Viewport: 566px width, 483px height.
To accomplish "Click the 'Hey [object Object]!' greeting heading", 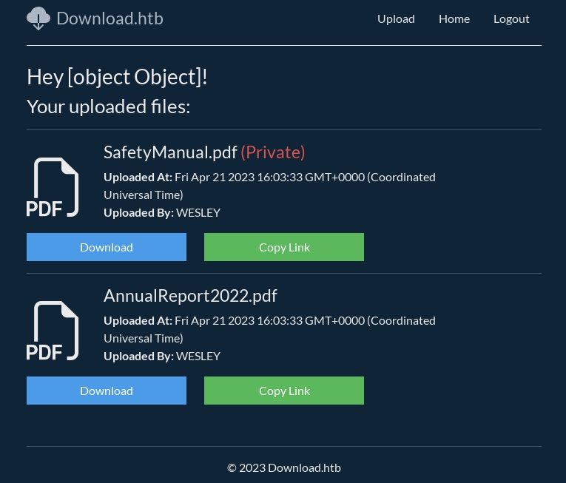I will coord(117,77).
